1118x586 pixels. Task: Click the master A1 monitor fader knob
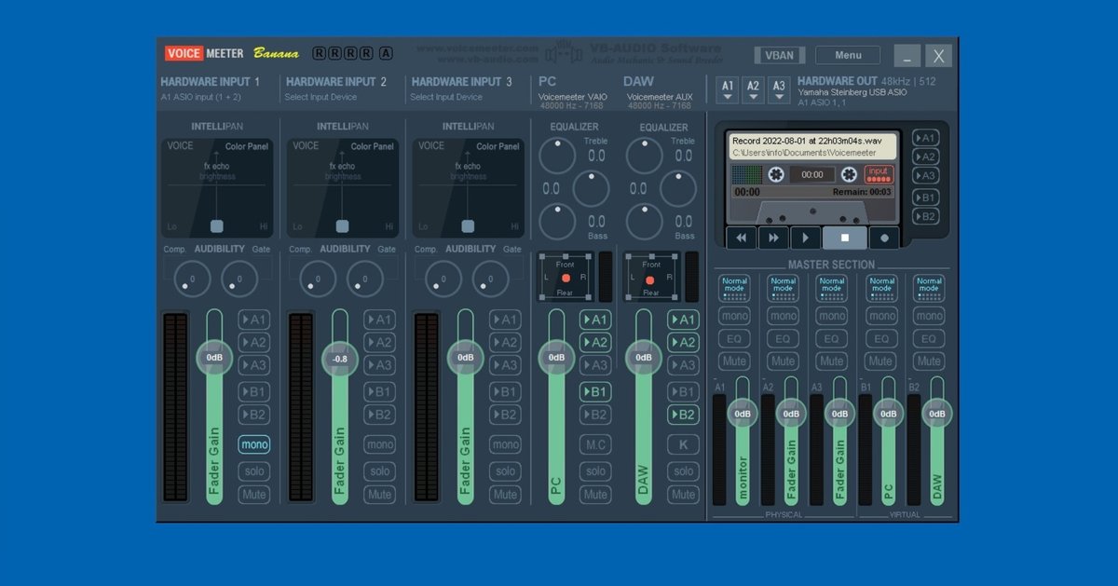[743, 414]
